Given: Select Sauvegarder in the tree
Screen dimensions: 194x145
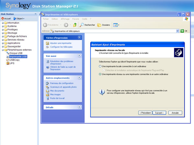Looking at the screenshot, I should coord(14,46).
